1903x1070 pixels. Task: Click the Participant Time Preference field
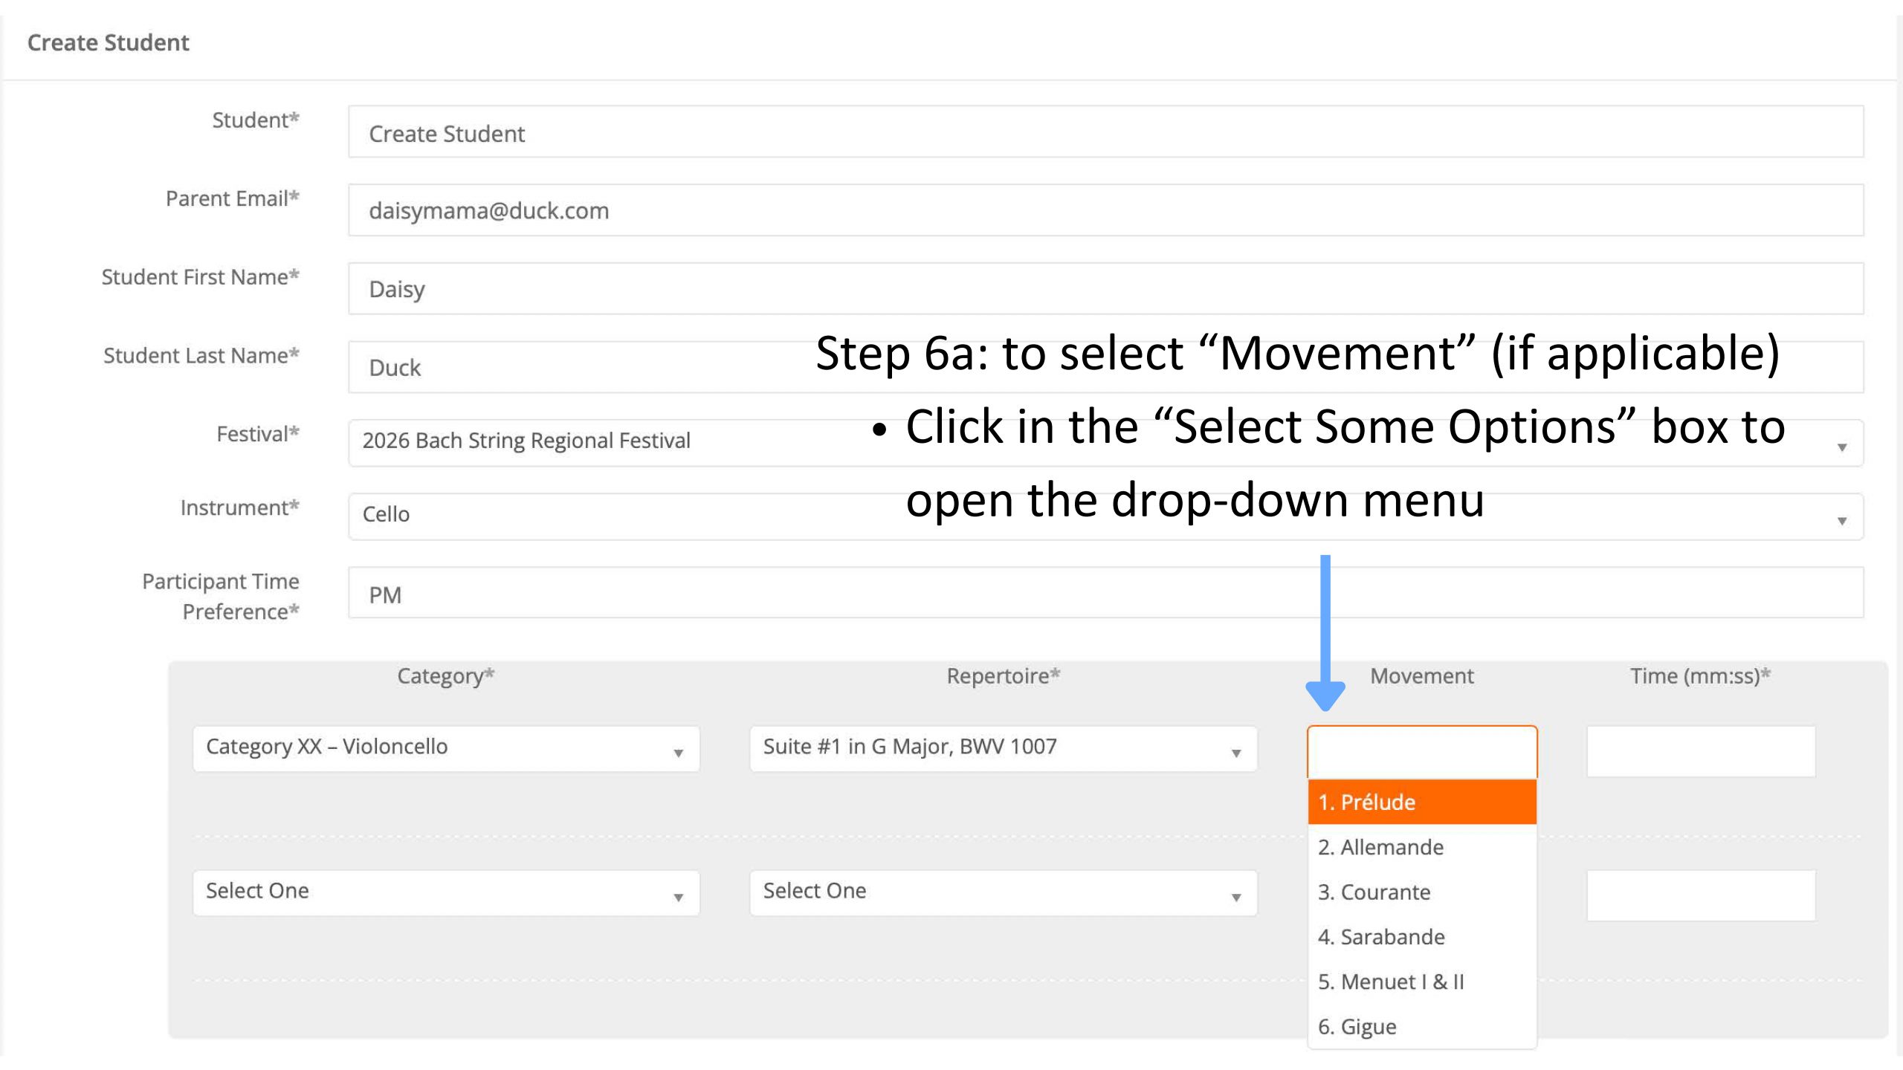pyautogui.click(x=1105, y=593)
